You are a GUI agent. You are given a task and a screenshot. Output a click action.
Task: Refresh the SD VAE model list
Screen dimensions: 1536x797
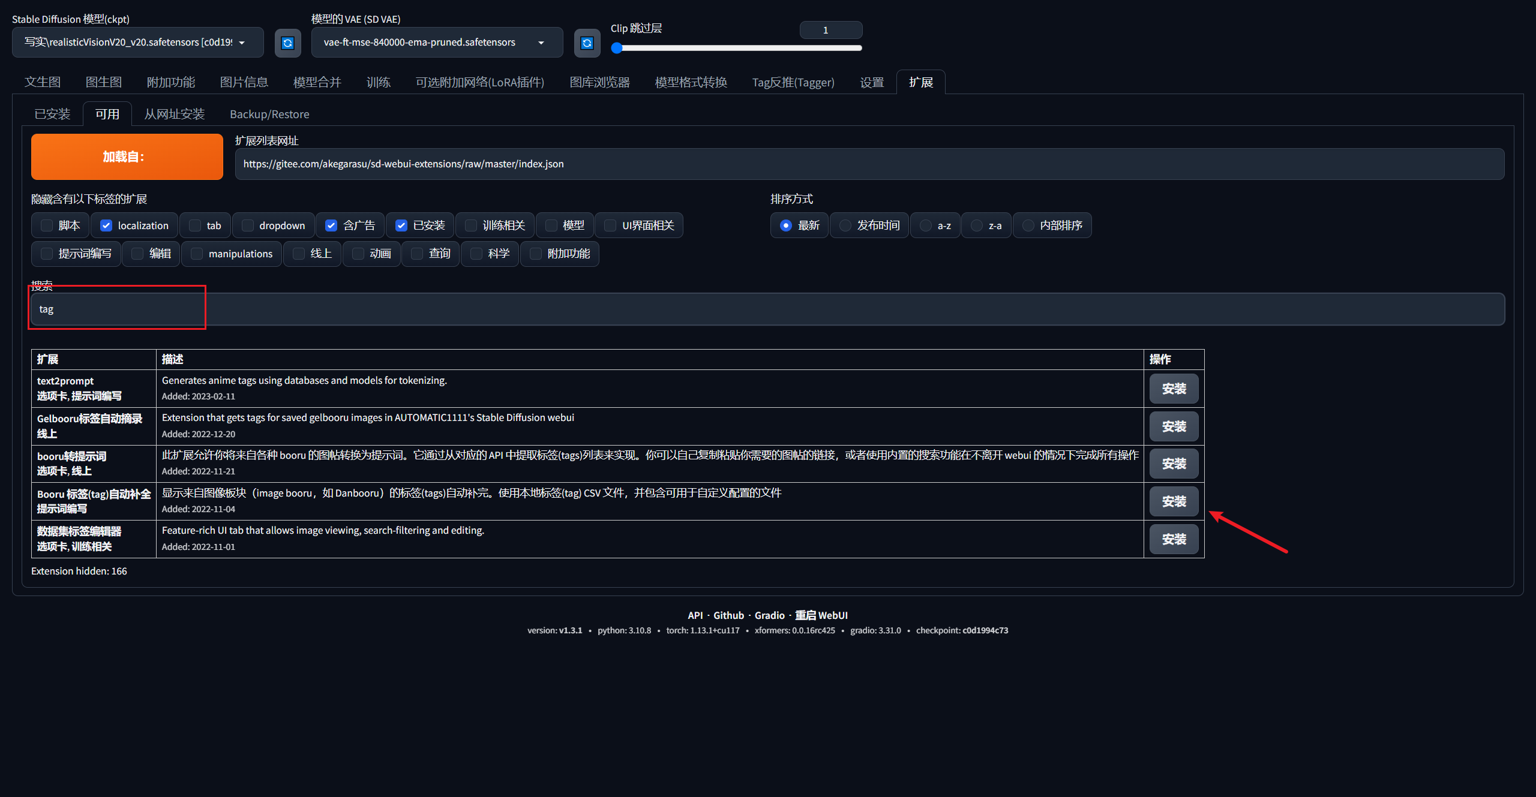point(587,43)
